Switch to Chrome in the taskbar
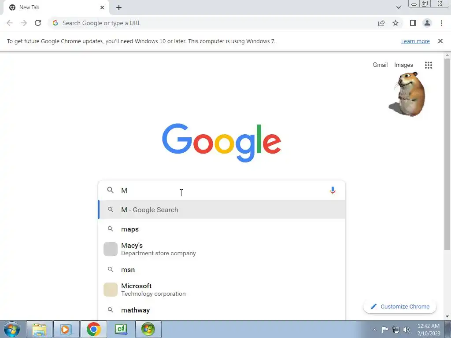The image size is (451, 338). [93, 329]
